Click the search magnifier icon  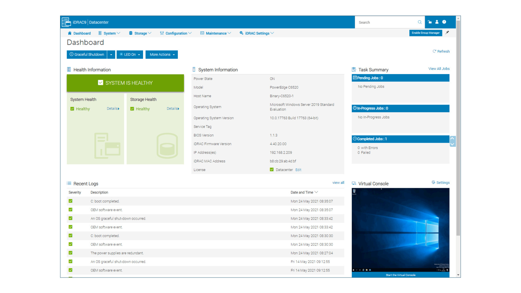420,22
